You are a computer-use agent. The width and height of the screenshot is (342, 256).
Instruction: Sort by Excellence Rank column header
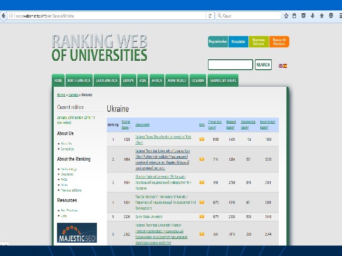(x=267, y=125)
